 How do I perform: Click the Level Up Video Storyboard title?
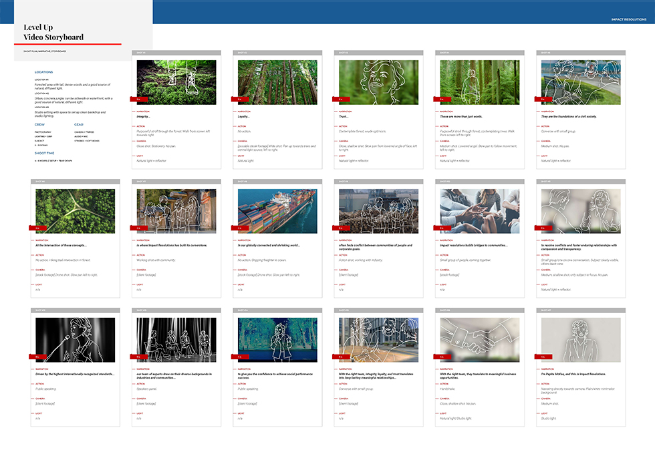[53, 32]
